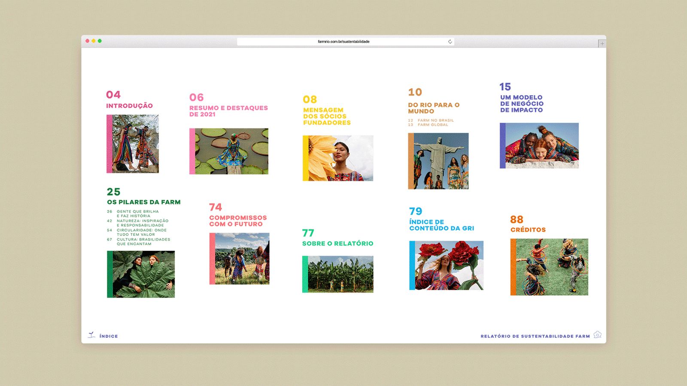Click the meadow walkers thumbnail under Compromissos
This screenshot has height=386, width=687.
[239, 259]
